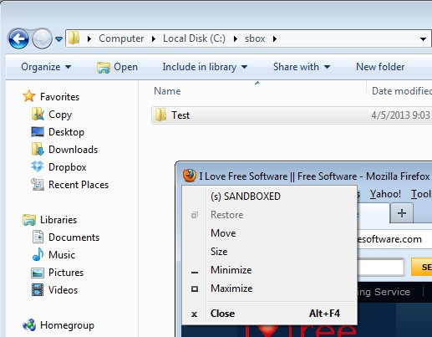
Task: Create a New folder from the toolbar
Action: click(380, 67)
